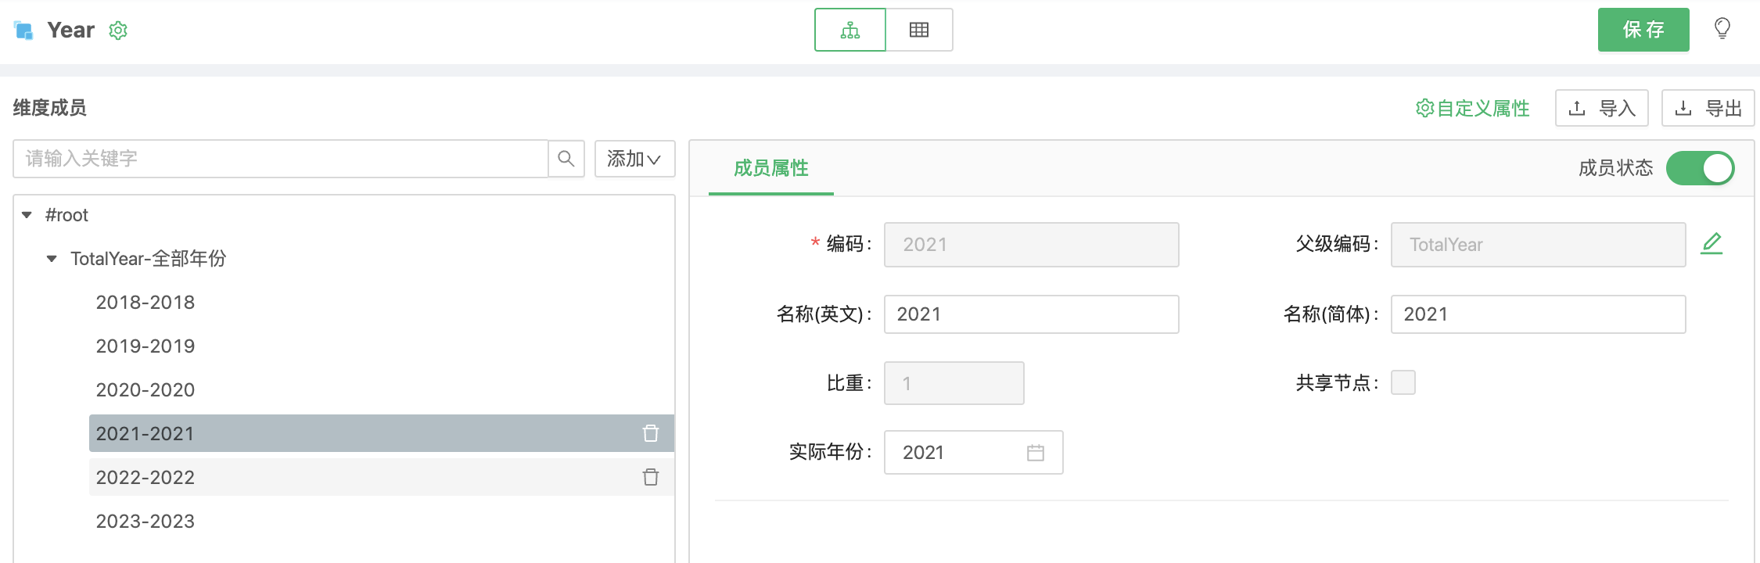
Task: Open the Add dropdown menu
Action: point(634,159)
